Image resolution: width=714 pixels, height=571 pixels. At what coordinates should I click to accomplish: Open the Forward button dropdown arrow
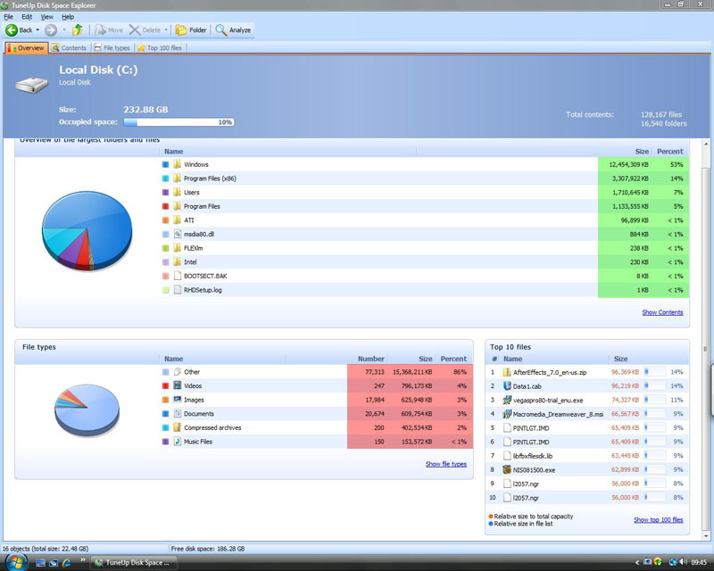[63, 30]
